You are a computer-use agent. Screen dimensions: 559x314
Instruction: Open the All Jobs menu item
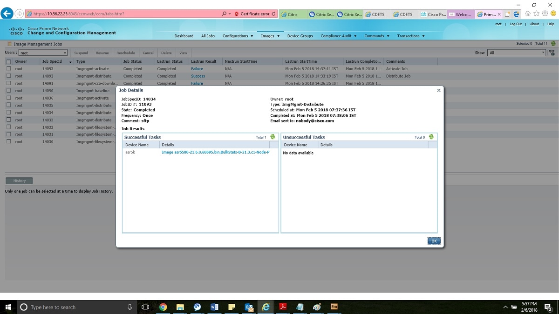point(208,36)
